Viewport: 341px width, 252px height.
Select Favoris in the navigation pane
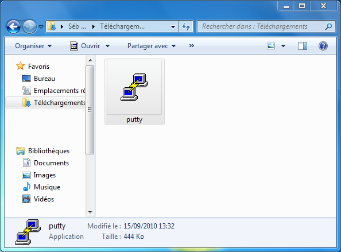pos(38,67)
